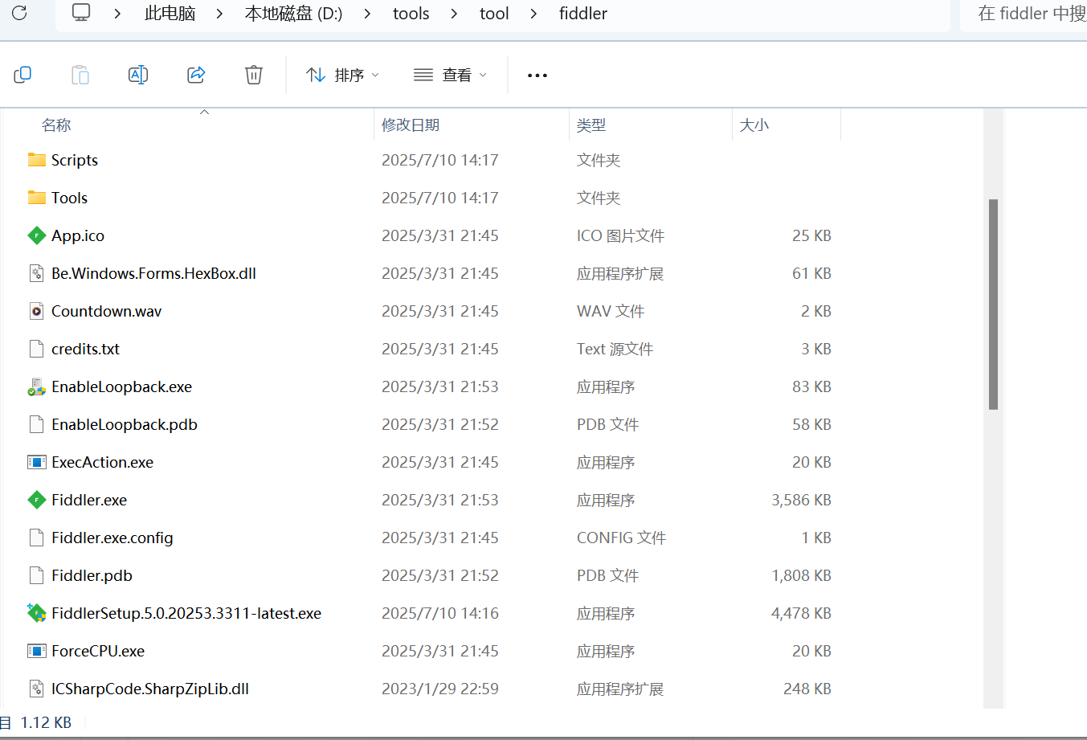
Task: Click the rename icon in the toolbar
Action: (x=138, y=75)
